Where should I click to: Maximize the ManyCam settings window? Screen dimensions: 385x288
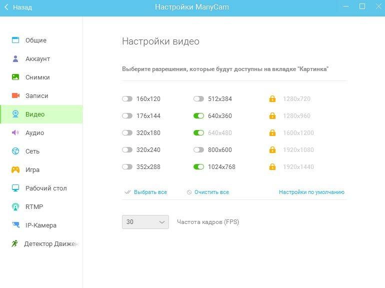[362, 6]
